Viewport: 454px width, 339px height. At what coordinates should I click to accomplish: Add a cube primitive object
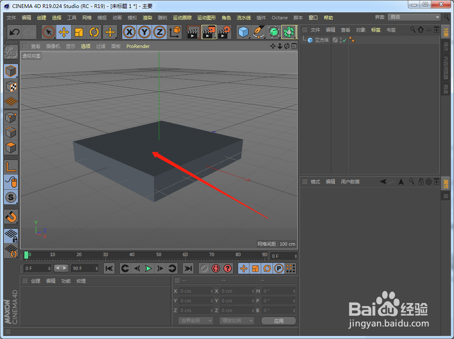[x=244, y=32]
